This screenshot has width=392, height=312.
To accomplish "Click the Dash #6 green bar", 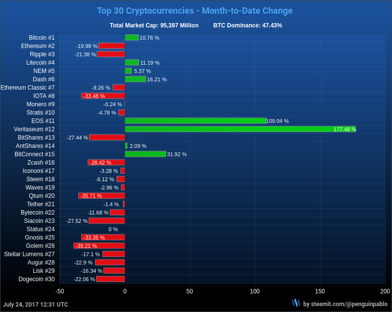I will 135,79.
